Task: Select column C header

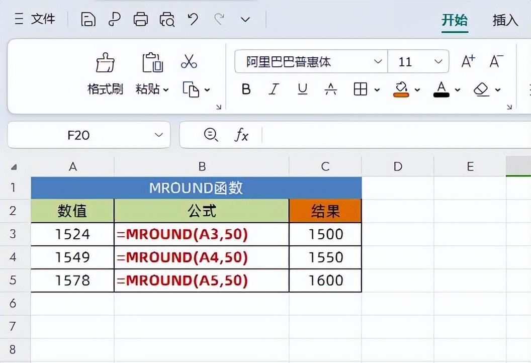Action: pyautogui.click(x=325, y=166)
